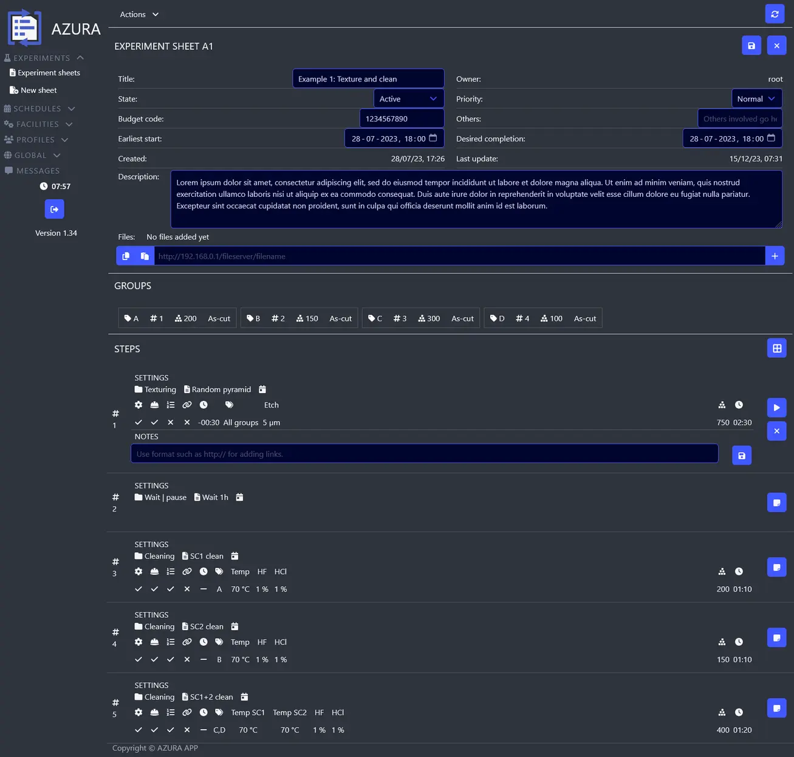Image resolution: width=794 pixels, height=757 pixels.
Task: Click the calendar icon next to SC1+2 clean
Action: coord(244,697)
